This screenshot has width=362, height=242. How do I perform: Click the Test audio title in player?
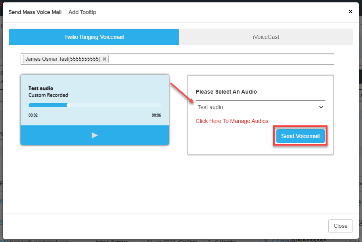point(41,88)
